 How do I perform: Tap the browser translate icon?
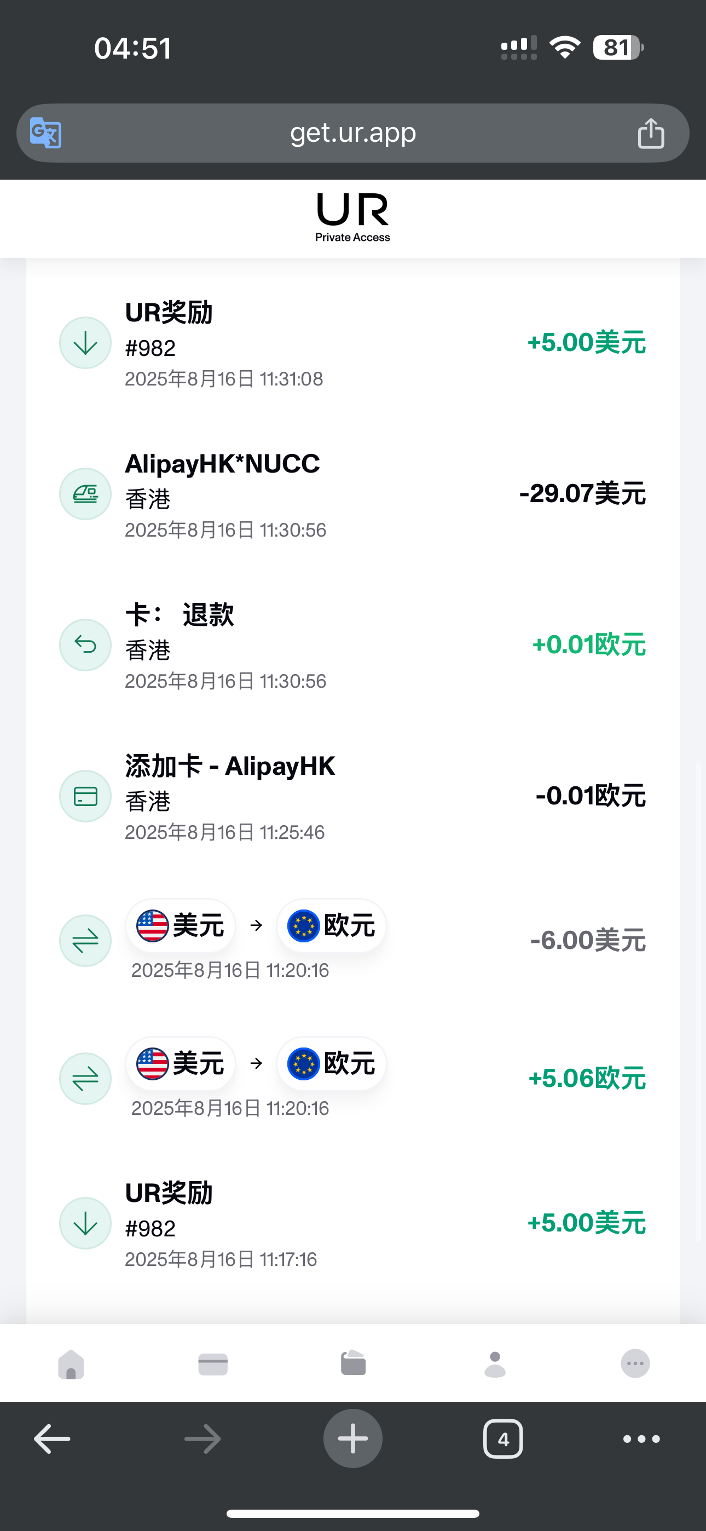[46, 133]
